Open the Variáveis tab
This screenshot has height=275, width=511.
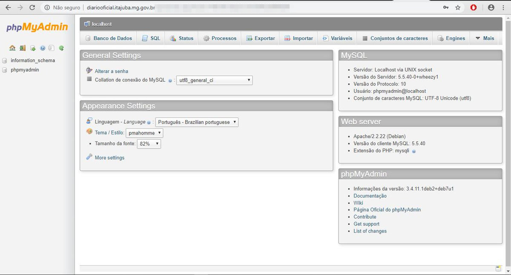[x=337, y=38]
